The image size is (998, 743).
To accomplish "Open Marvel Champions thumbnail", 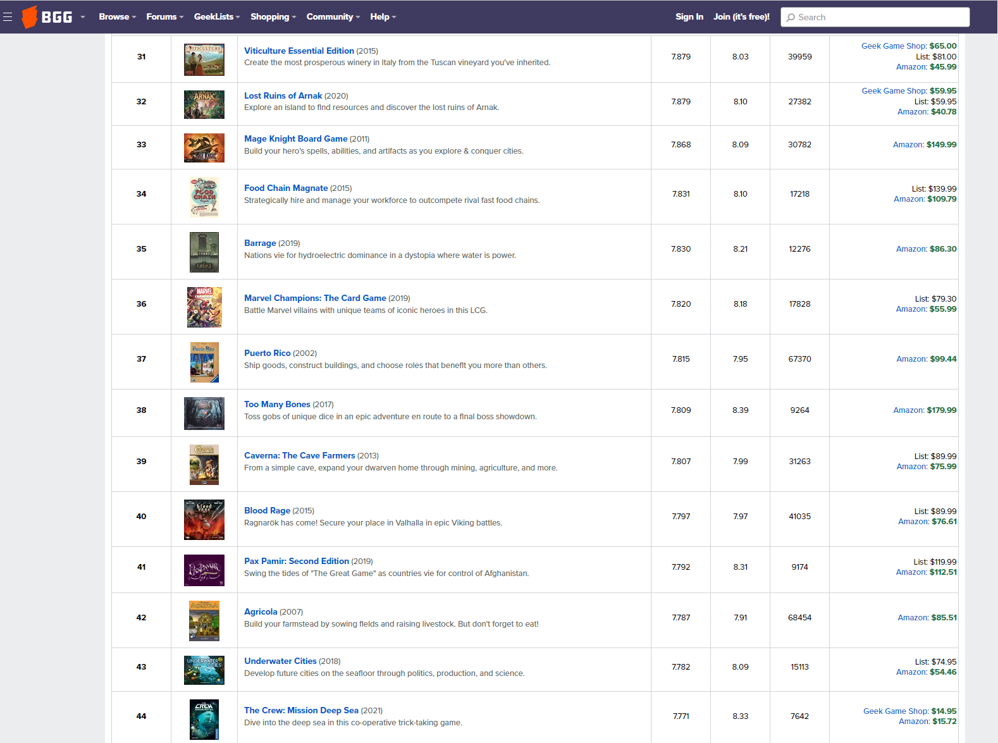I will click(204, 307).
